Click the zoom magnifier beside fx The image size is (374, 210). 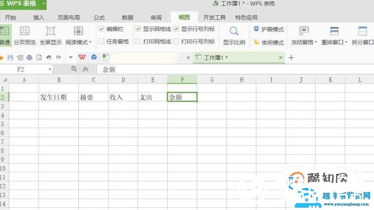pos(74,69)
